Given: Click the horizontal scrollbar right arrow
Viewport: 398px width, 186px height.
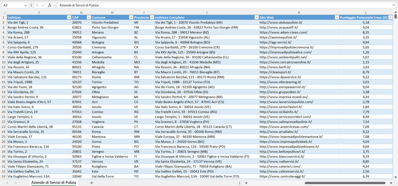Looking at the screenshot, I should [391, 183].
